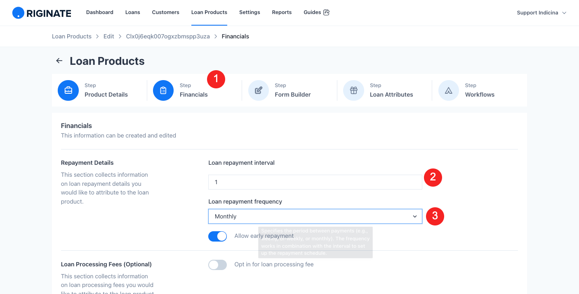Screen dimensions: 579x294
Task: Go to the Workflows step
Action: (x=480, y=95)
